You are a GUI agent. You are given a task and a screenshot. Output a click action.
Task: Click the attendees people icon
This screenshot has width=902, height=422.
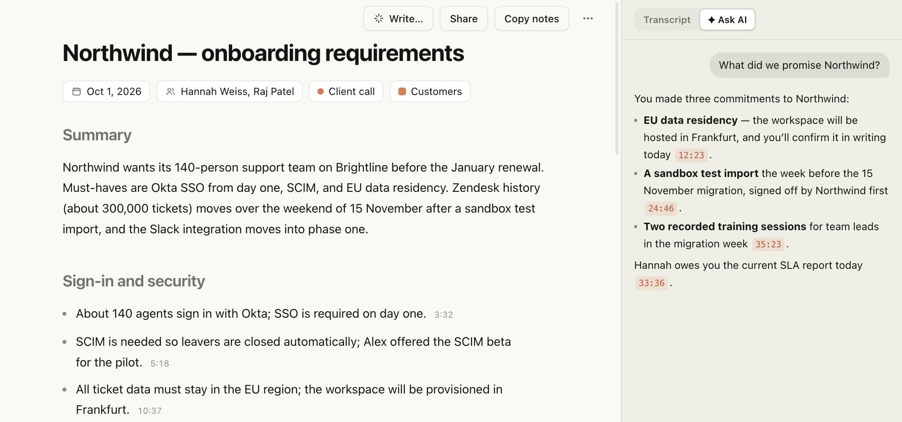point(171,91)
